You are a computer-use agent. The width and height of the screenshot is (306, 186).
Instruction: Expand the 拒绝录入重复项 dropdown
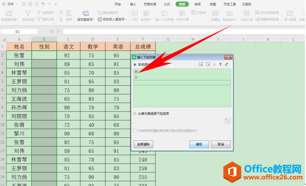tap(126, 19)
